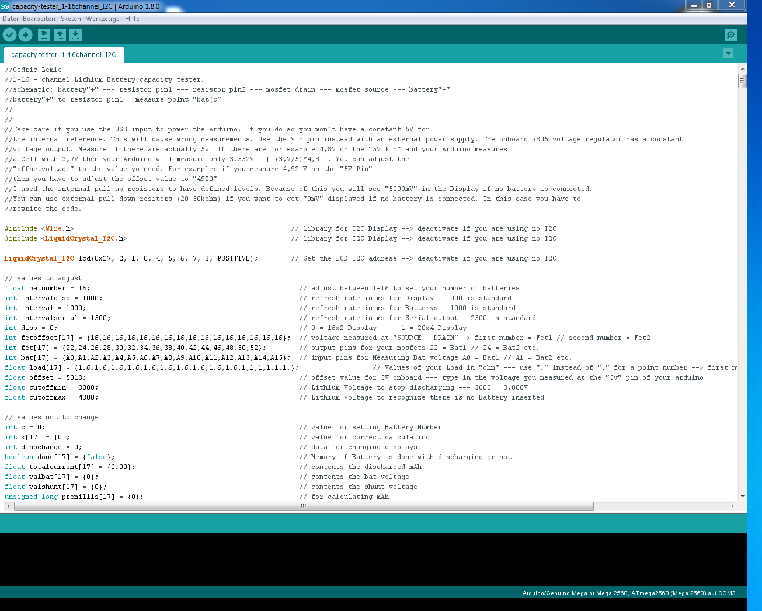This screenshot has width=762, height=611.
Task: Click the 'float totalcurrent[17]' line
Action: pyautogui.click(x=70, y=467)
